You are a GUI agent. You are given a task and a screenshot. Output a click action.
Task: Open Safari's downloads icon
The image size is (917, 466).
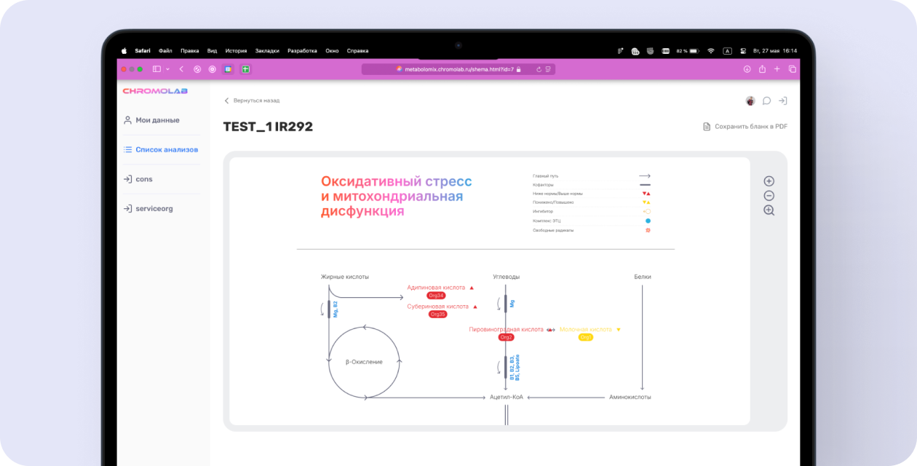click(x=747, y=69)
